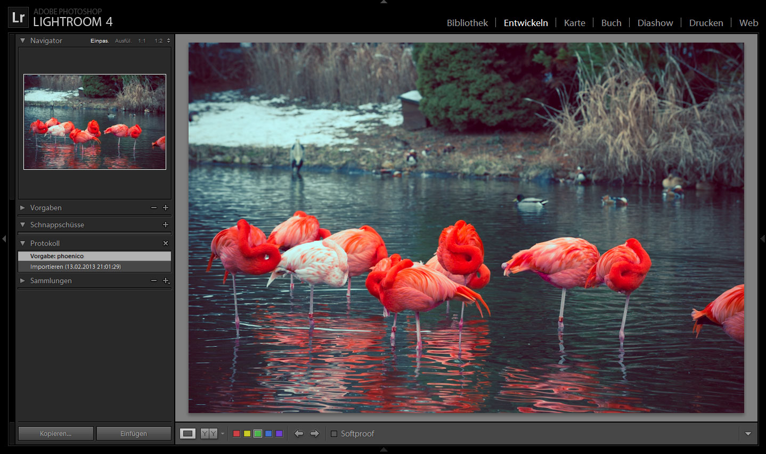Go to next photo with right arrow
Image resolution: width=766 pixels, height=454 pixels.
[x=315, y=434]
